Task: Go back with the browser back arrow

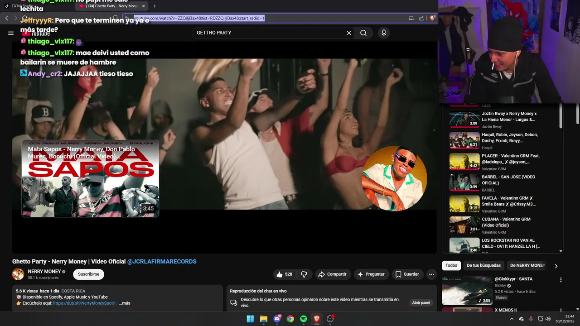Action: click(6, 18)
